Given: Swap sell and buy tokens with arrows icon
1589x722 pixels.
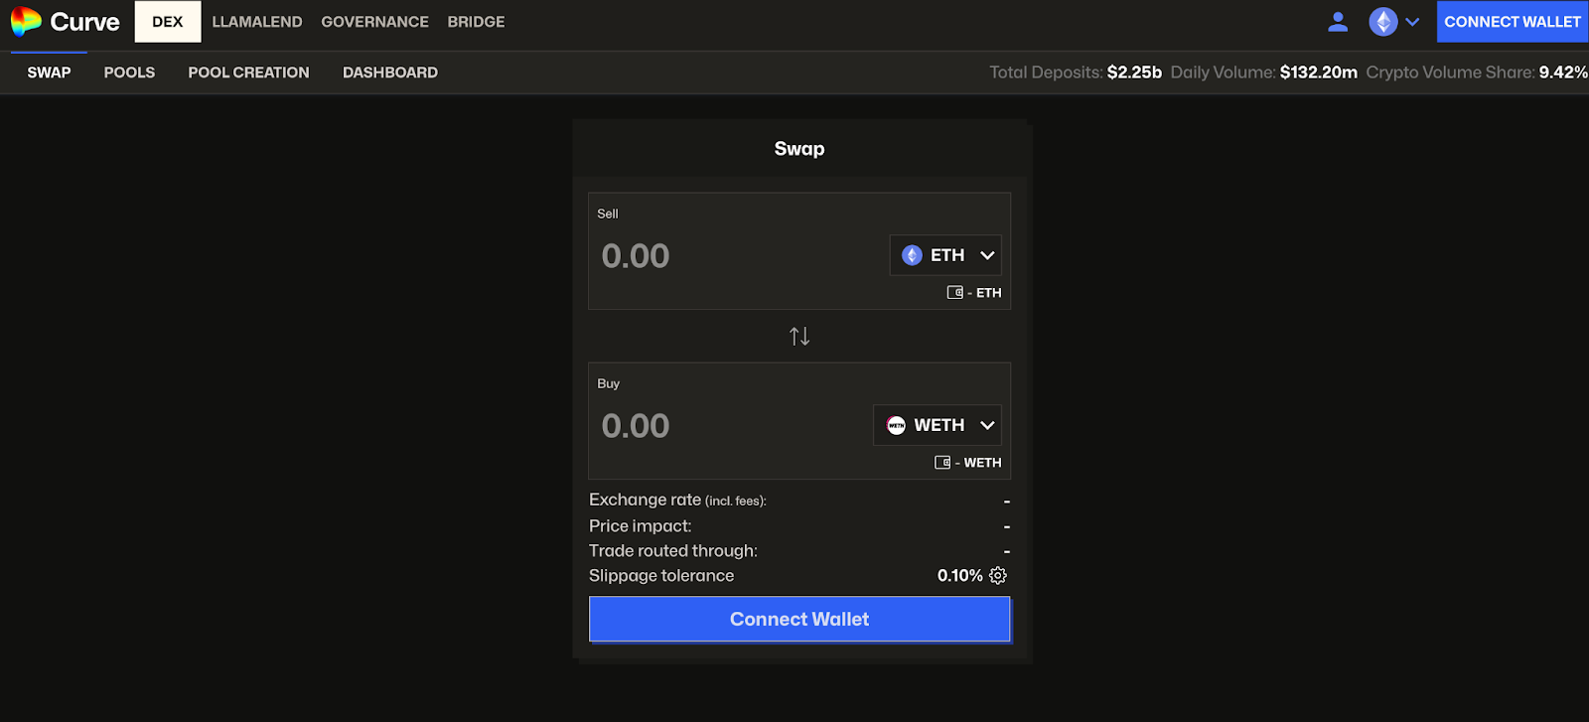Looking at the screenshot, I should click(x=799, y=337).
